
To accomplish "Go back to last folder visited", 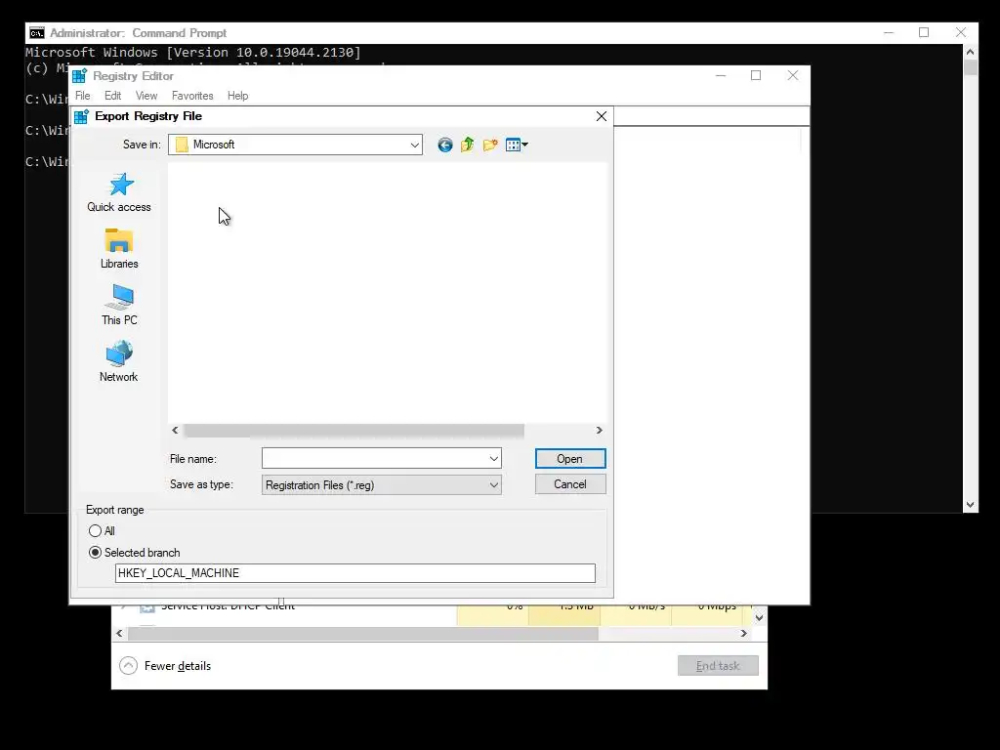I will [445, 145].
